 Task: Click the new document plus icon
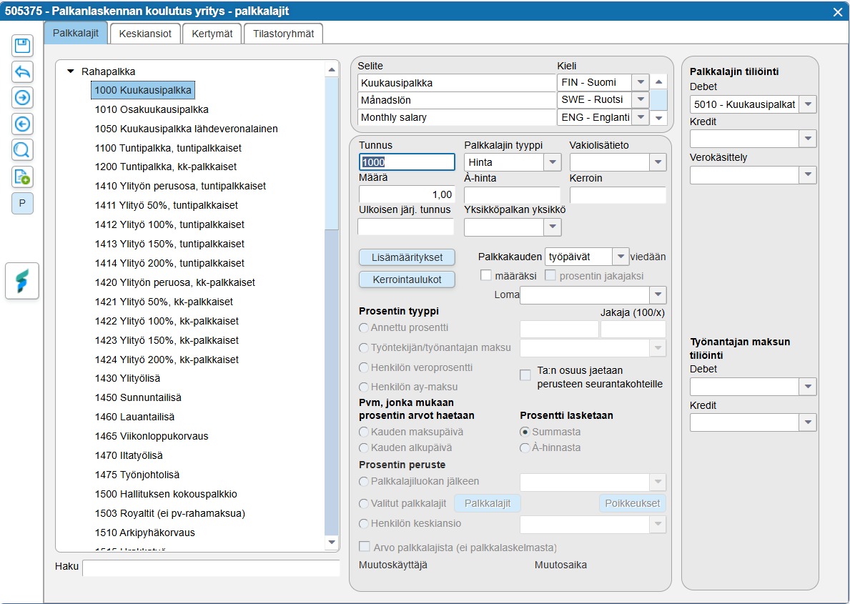coord(22,177)
